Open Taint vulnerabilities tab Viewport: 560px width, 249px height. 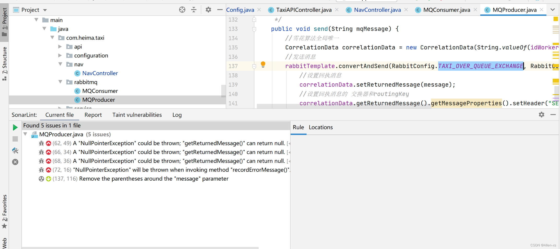click(x=137, y=115)
